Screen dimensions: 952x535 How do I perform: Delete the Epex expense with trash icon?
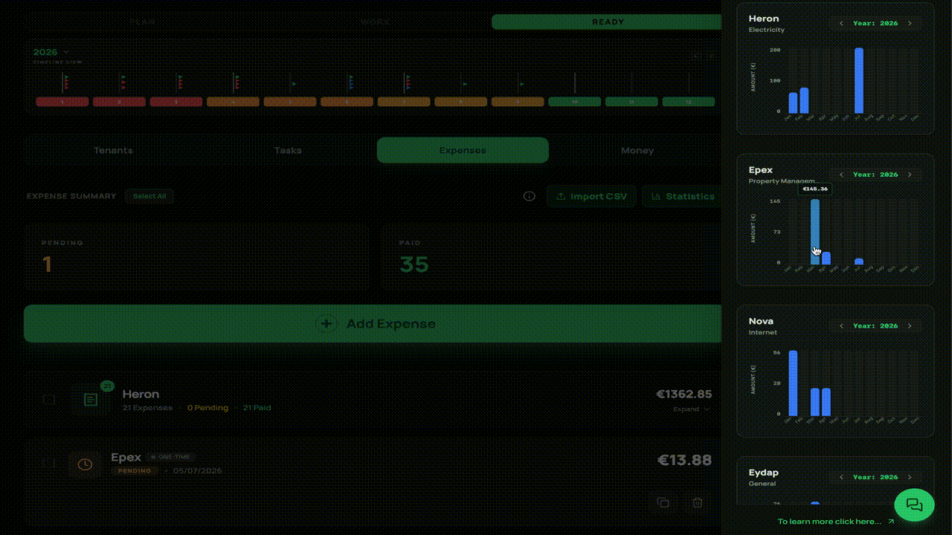[698, 503]
